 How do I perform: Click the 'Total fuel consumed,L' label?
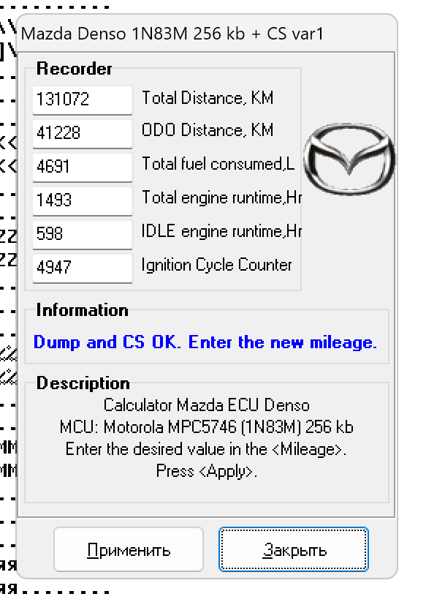click(218, 164)
